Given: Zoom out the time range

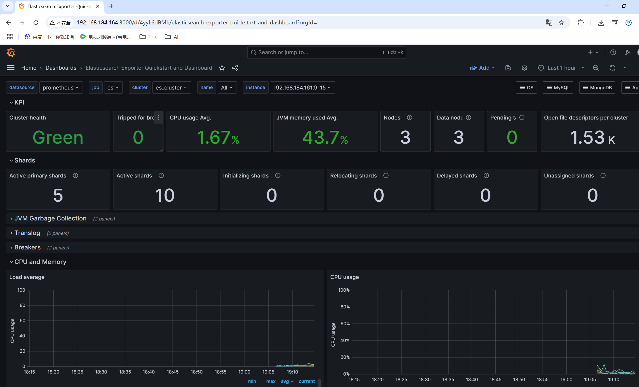Looking at the screenshot, I should (x=596, y=68).
